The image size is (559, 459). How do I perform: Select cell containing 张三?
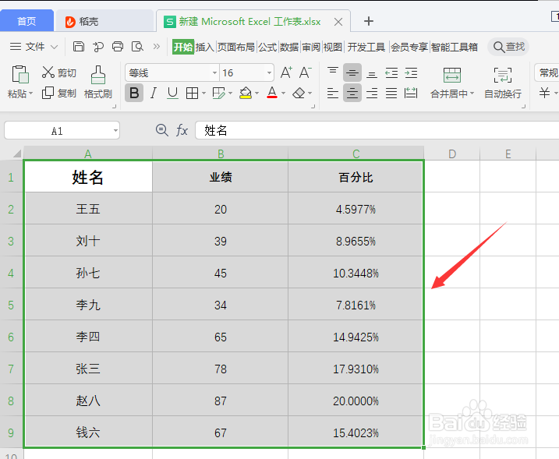click(88, 369)
